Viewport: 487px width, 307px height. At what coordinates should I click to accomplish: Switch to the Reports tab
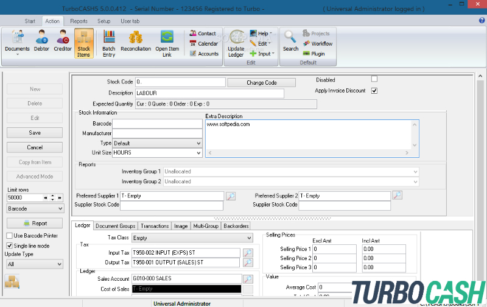[79, 21]
